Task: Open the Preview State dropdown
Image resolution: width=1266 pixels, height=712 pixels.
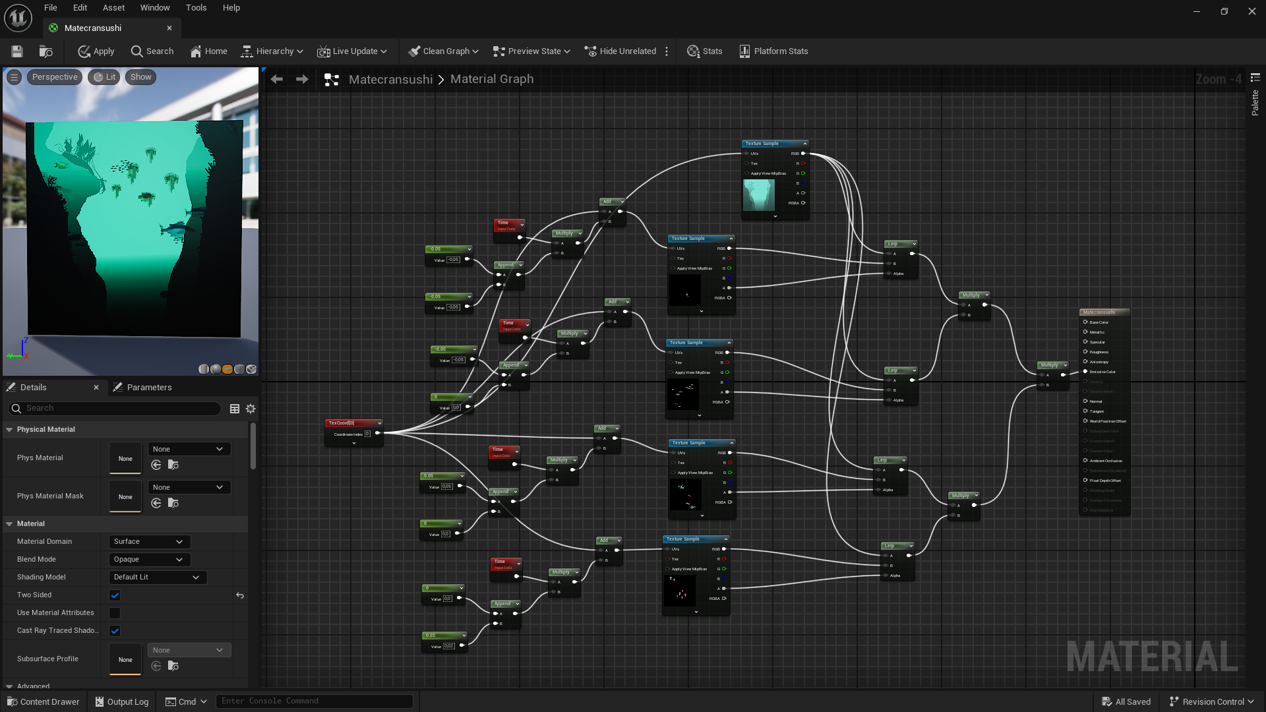Action: [x=531, y=51]
